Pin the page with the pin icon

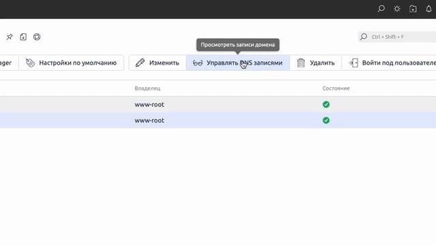pos(10,37)
